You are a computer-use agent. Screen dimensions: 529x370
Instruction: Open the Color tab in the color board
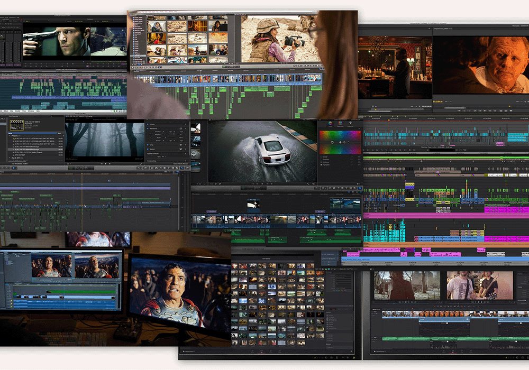pos(331,124)
